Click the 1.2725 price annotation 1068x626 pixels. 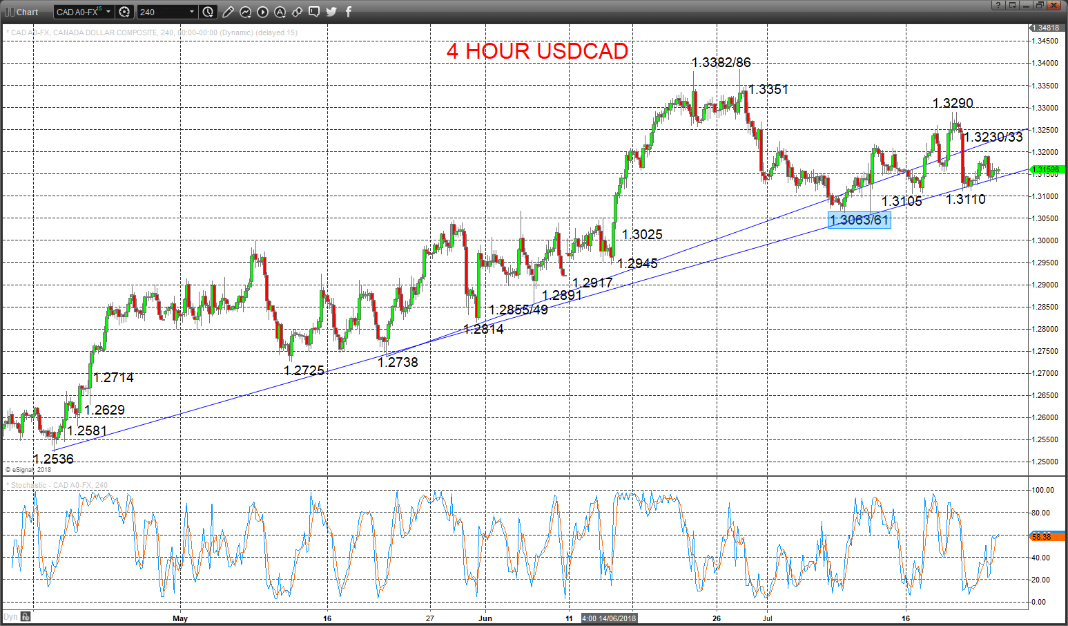coord(304,370)
